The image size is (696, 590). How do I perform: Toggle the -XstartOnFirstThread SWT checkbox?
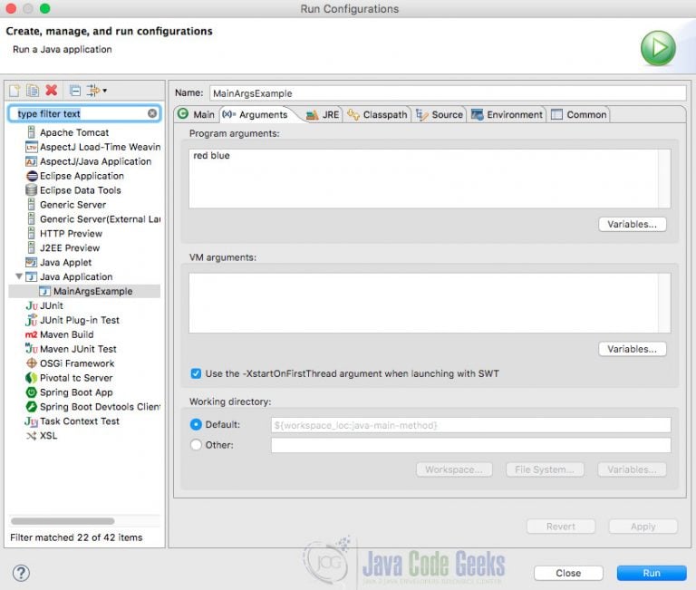pos(196,373)
